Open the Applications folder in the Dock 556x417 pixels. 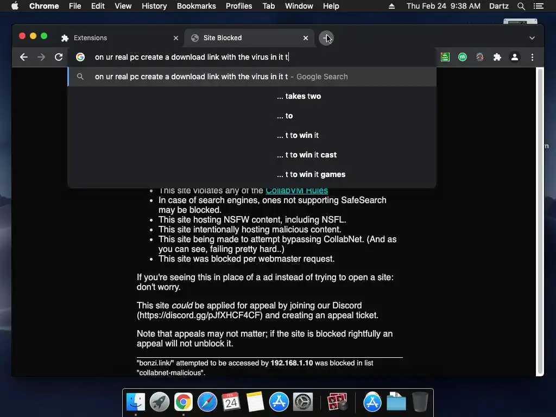[372, 402]
